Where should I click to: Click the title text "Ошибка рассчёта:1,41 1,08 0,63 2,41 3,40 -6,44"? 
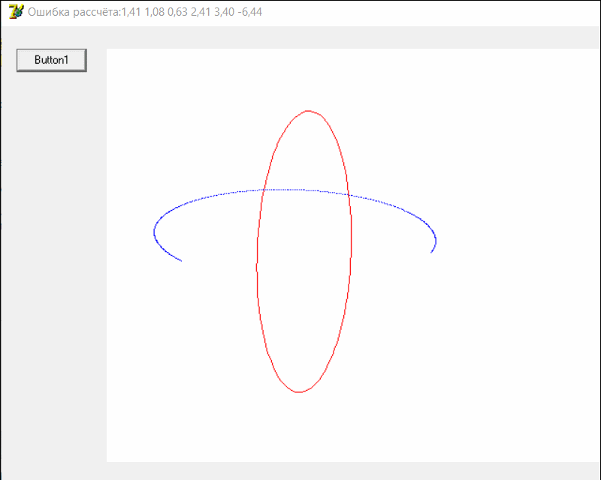click(x=145, y=12)
